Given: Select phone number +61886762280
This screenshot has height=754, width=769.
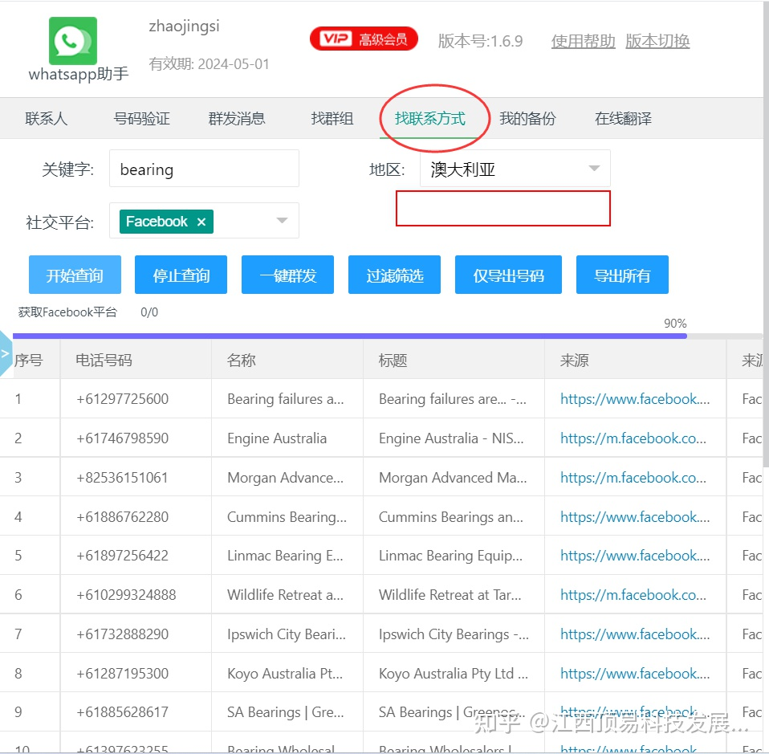Looking at the screenshot, I should 123,516.
